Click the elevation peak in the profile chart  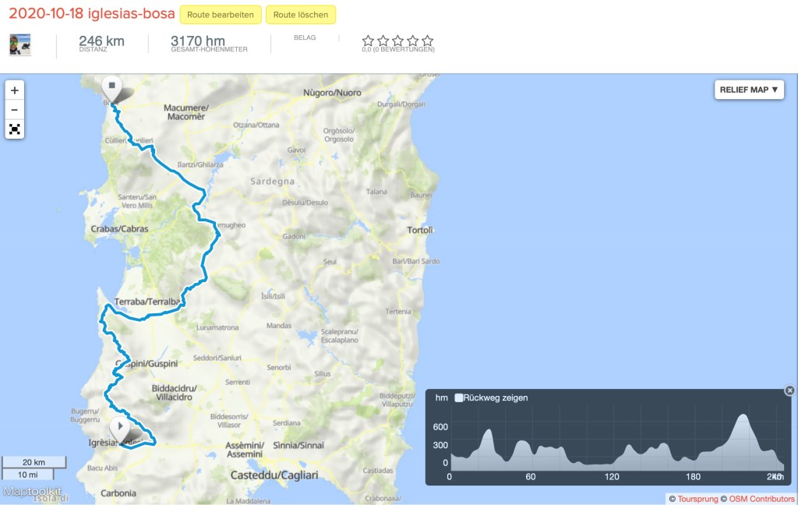pos(743,417)
